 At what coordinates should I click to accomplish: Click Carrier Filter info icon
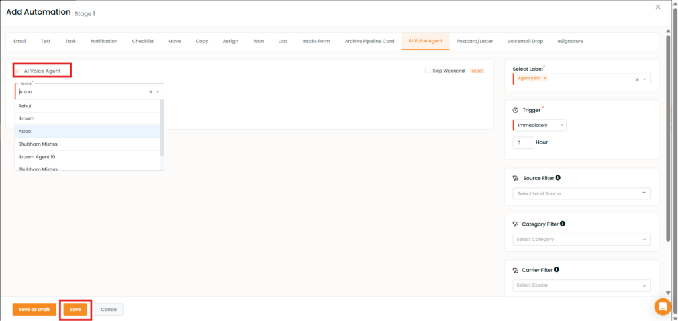557,270
